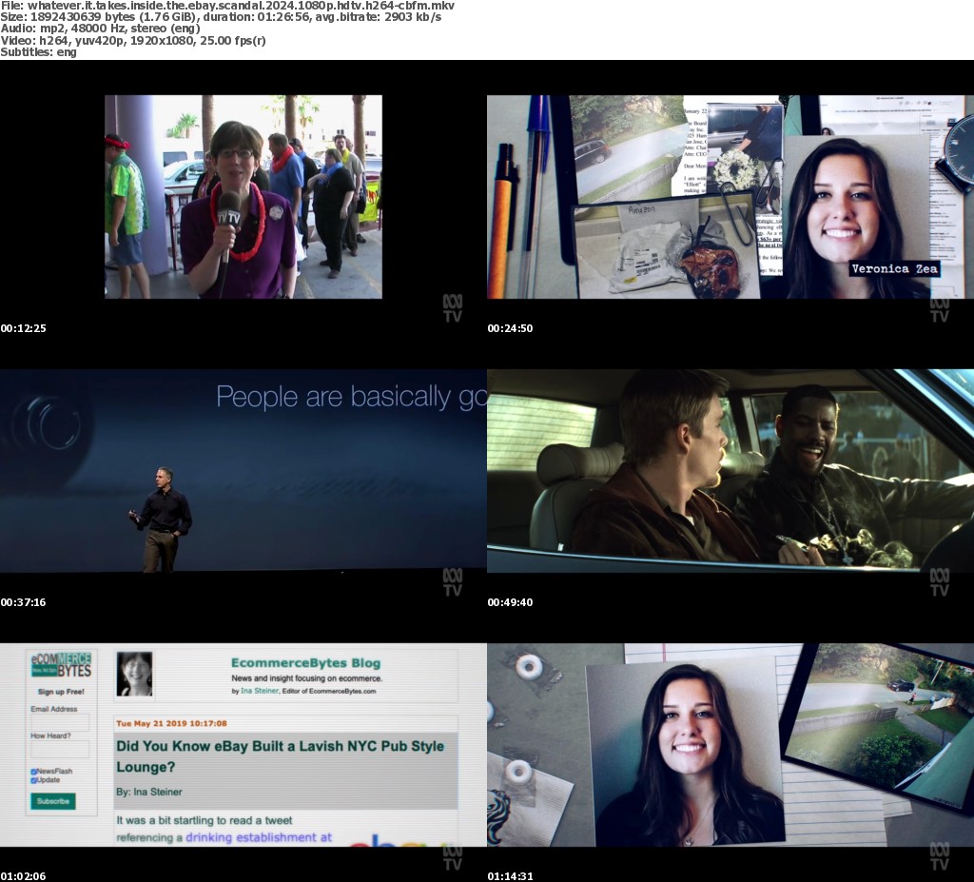This screenshot has width=974, height=882.
Task: Click the eCommerceBytes logo in the blog sidebar
Action: (x=61, y=664)
